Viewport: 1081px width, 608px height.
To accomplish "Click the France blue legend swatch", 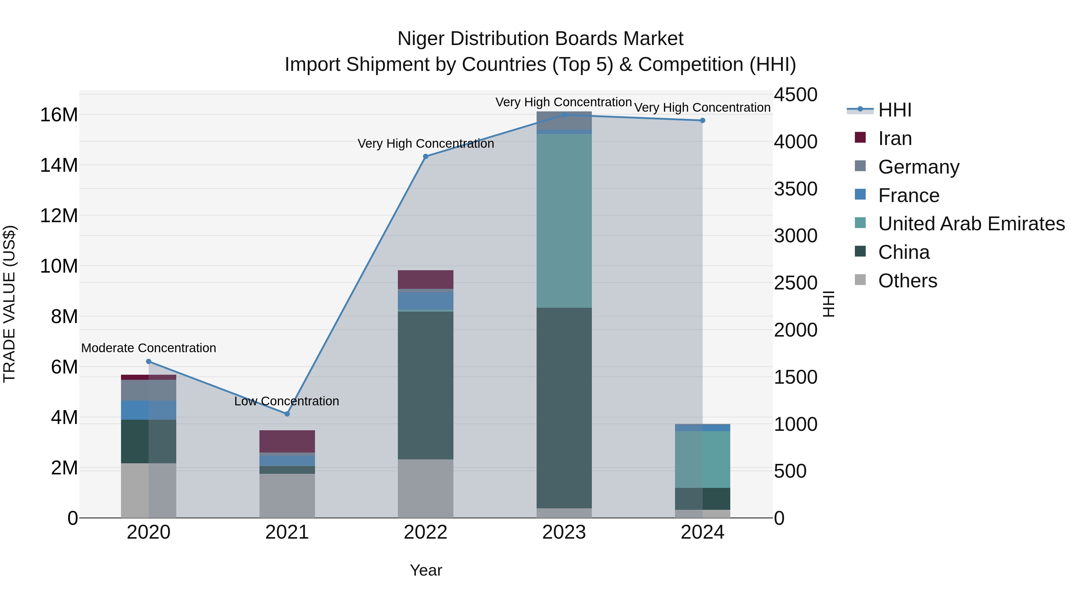I will [x=860, y=194].
